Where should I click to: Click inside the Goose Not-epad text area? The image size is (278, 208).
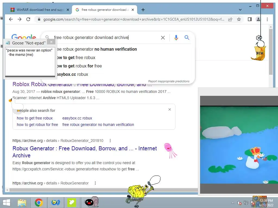(30, 61)
